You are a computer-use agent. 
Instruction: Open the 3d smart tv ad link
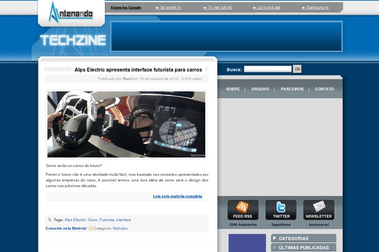tap(169, 8)
